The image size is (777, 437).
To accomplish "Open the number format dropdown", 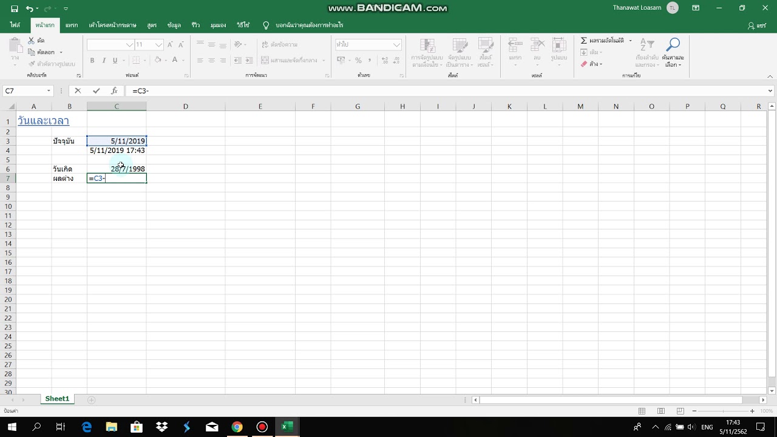I will click(396, 44).
